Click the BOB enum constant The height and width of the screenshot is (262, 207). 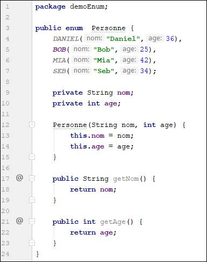coord(59,49)
